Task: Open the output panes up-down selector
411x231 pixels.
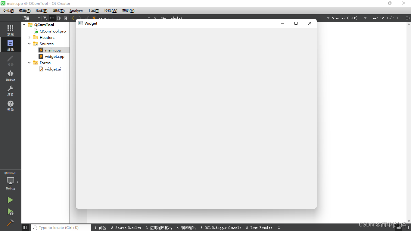Action: (x=279, y=228)
